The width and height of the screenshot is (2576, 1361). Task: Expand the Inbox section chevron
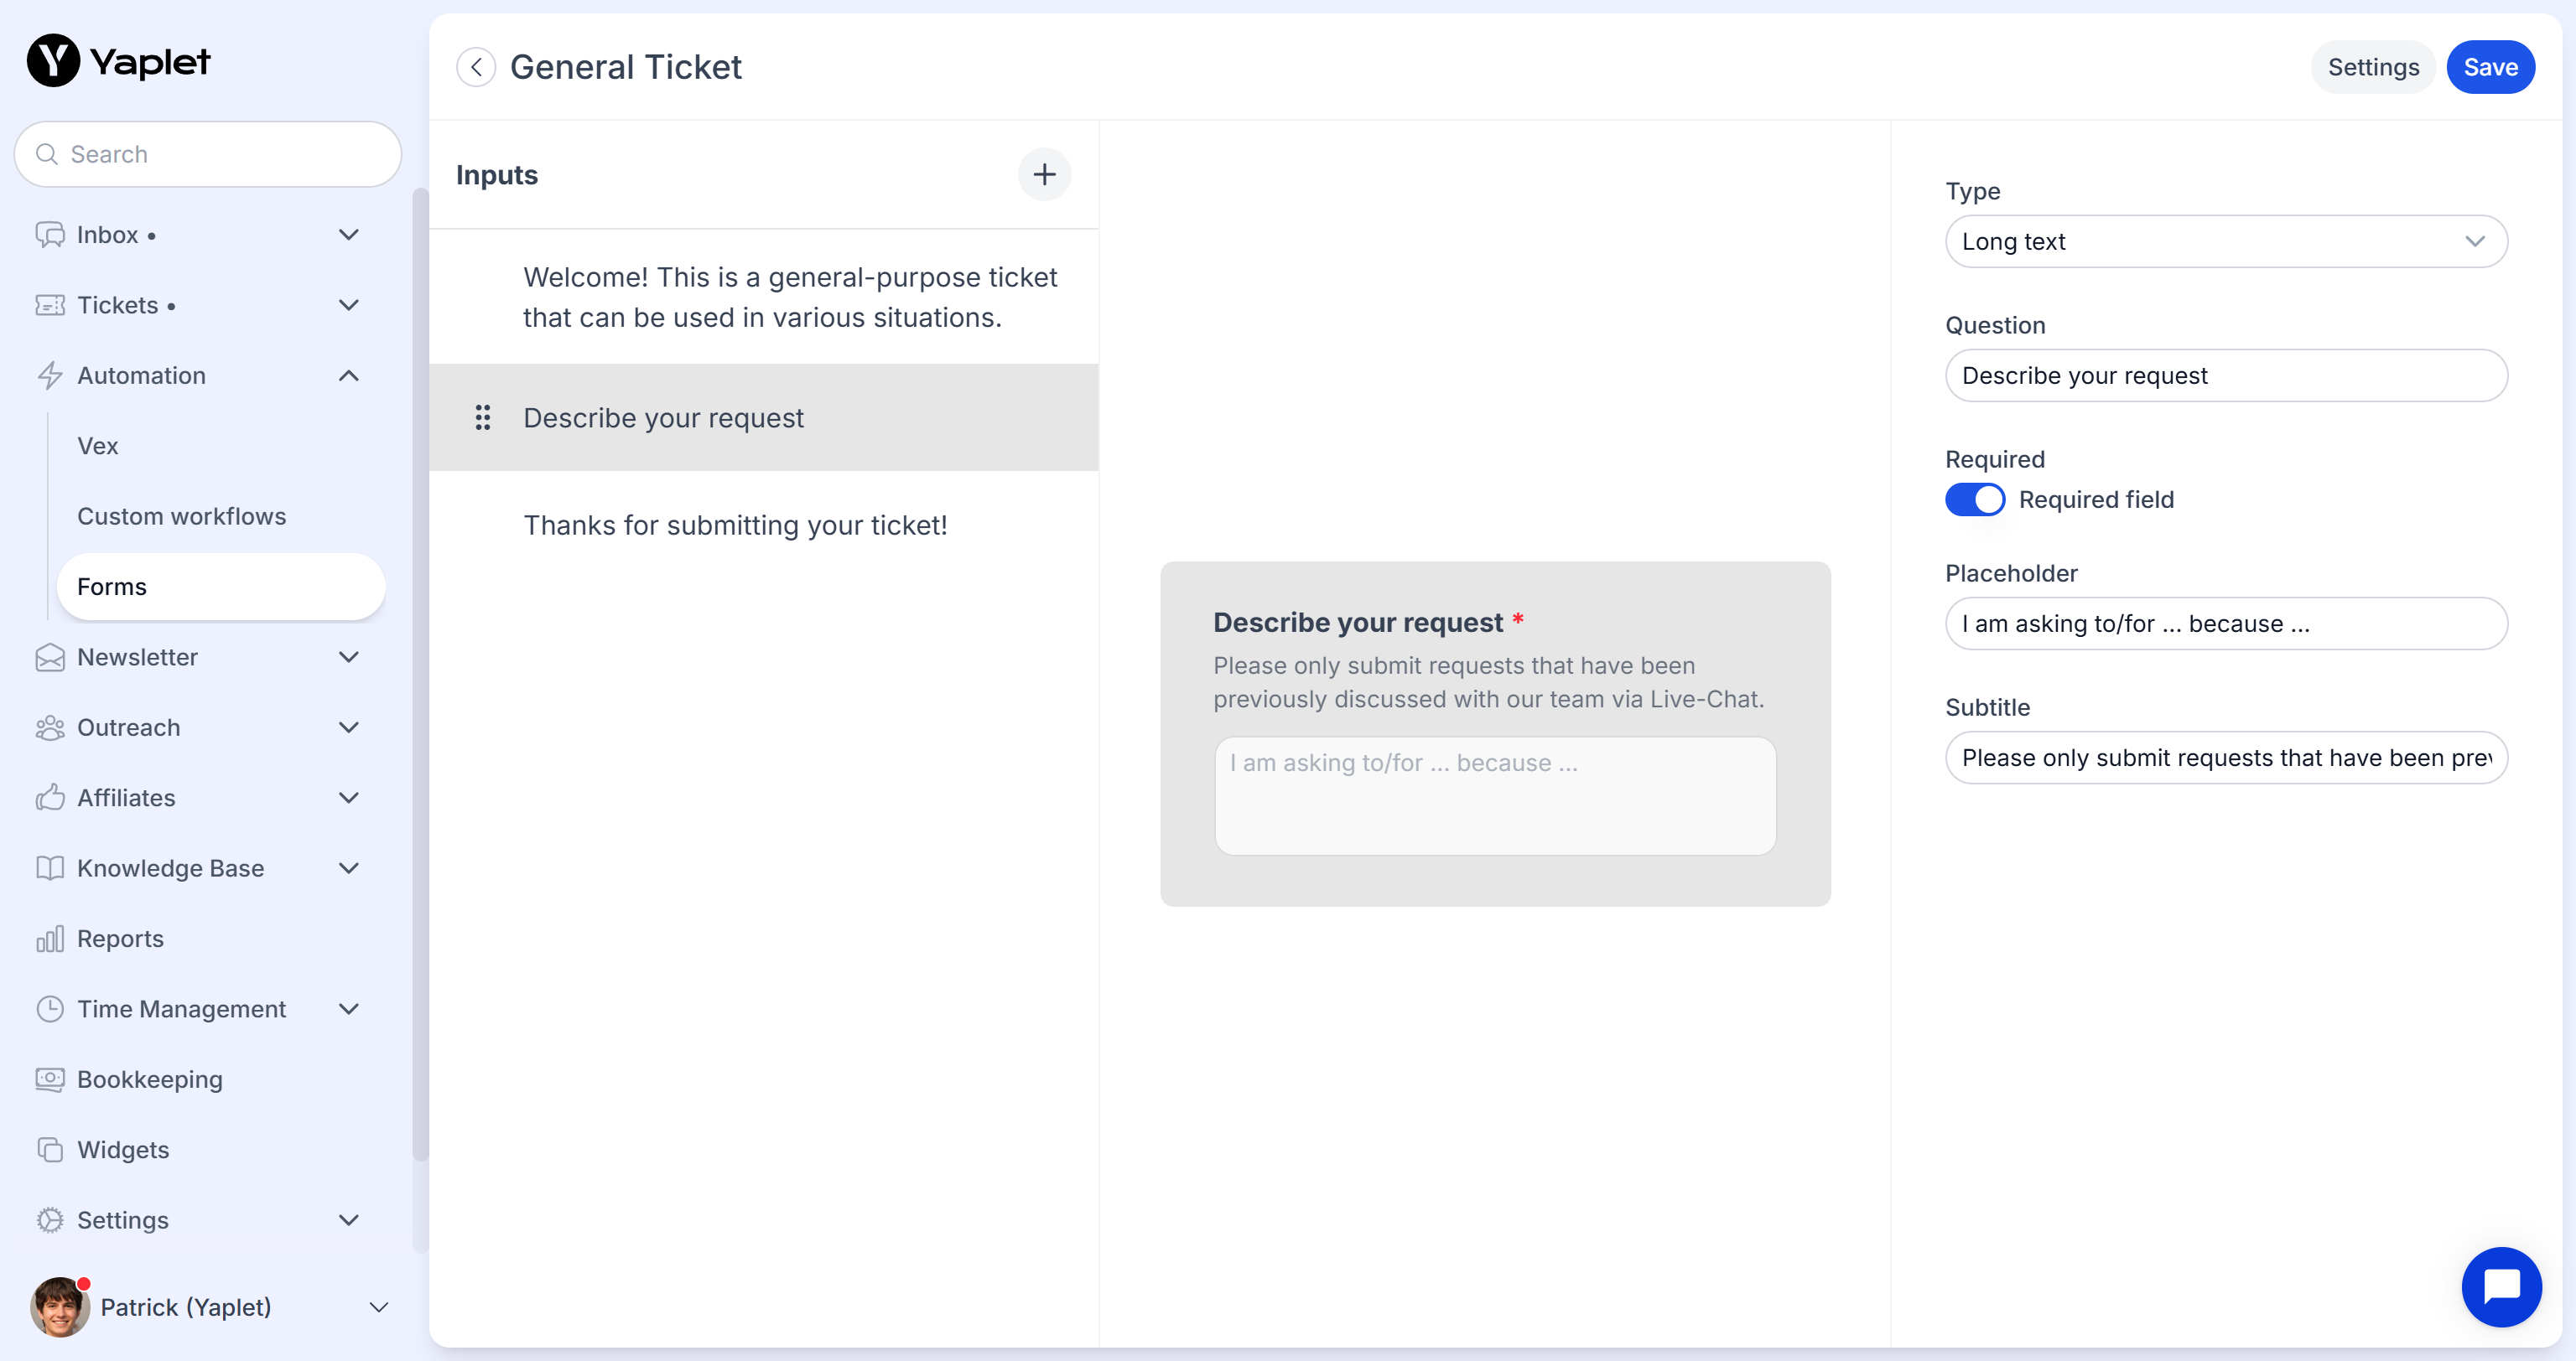pyautogui.click(x=348, y=235)
